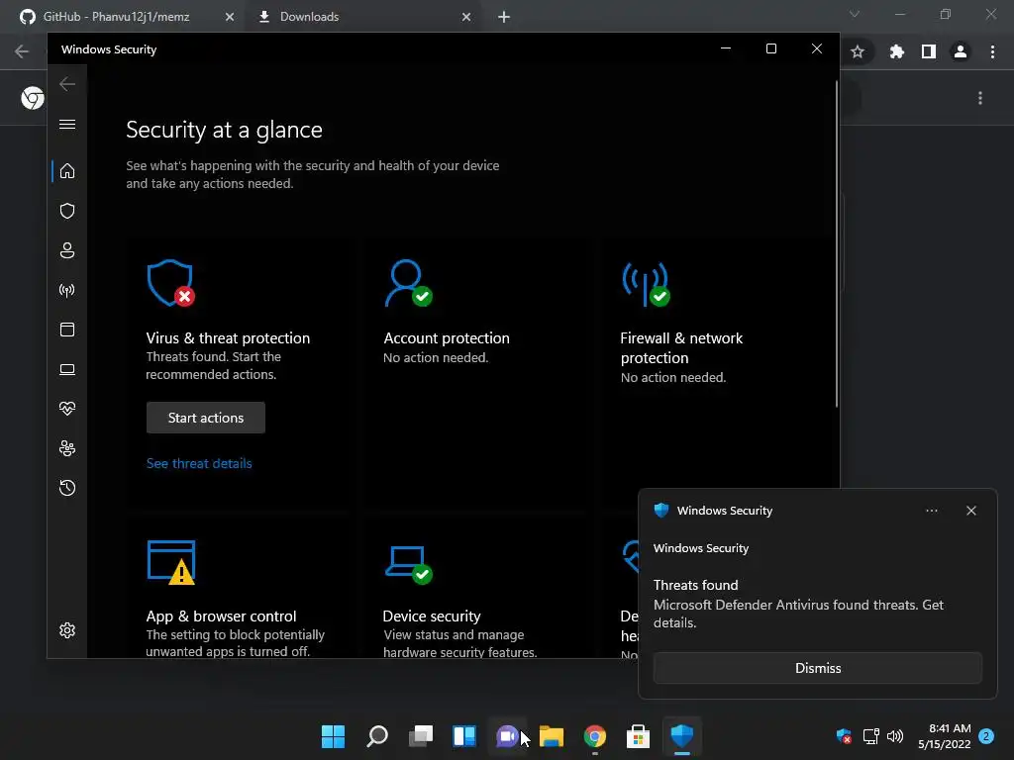Close the GitHub Chrome tab
Viewport: 1014px width, 760px height.
click(230, 17)
